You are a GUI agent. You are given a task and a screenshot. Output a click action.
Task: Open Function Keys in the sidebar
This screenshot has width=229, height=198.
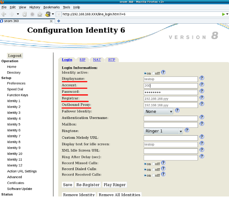(18, 95)
